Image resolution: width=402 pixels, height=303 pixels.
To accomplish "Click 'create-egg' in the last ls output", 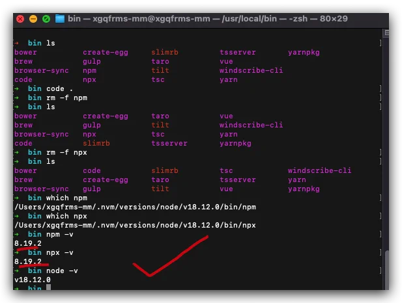I will point(106,180).
